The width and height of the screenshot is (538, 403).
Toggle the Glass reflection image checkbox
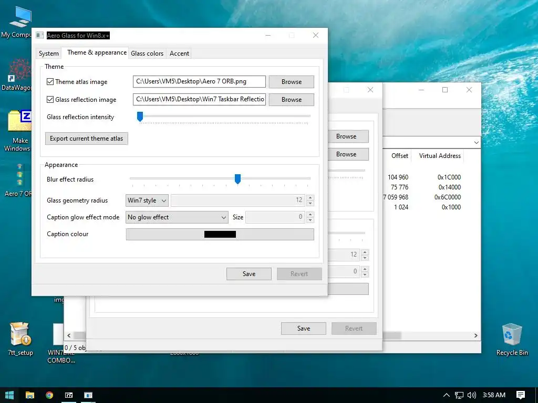click(50, 99)
